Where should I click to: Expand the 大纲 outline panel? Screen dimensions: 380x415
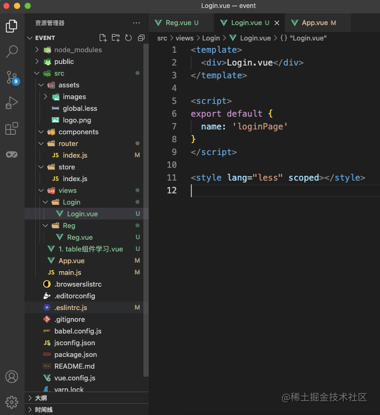click(x=86, y=398)
